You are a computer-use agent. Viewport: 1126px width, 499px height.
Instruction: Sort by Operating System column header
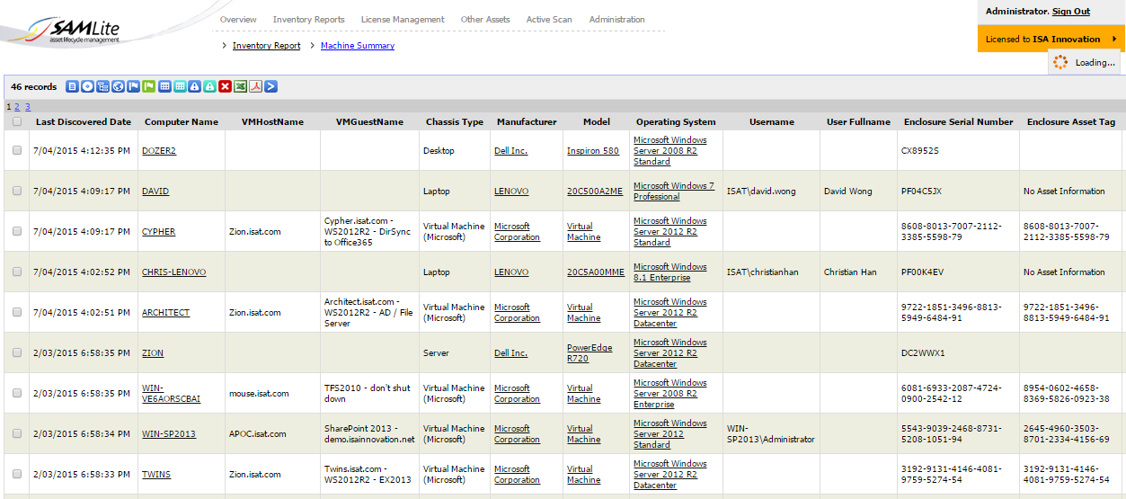(x=676, y=122)
